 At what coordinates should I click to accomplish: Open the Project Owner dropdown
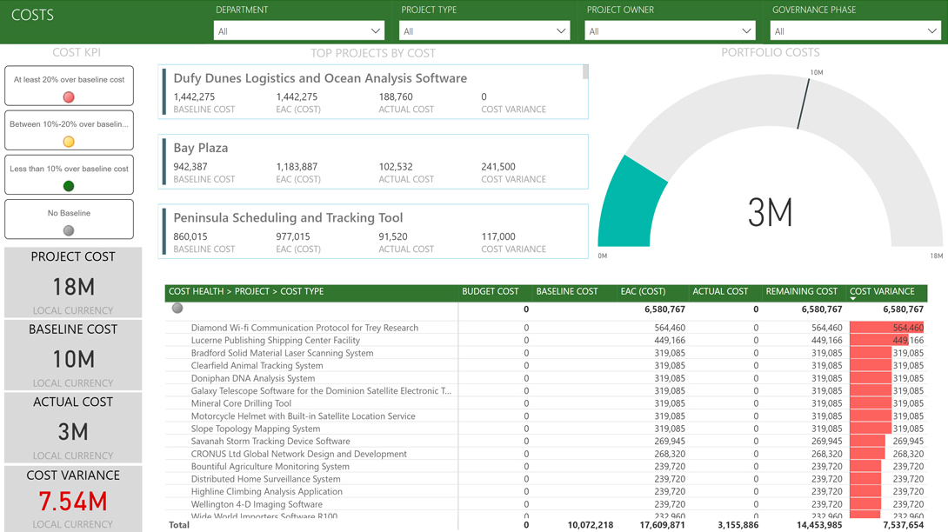coord(669,31)
